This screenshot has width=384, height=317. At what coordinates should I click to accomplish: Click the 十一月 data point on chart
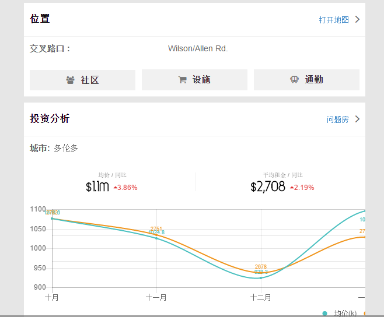tap(156, 238)
